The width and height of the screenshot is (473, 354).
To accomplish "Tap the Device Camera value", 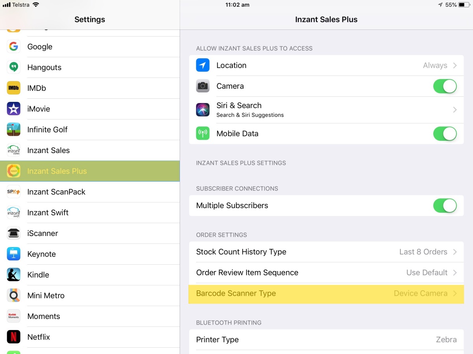I will (x=421, y=293).
